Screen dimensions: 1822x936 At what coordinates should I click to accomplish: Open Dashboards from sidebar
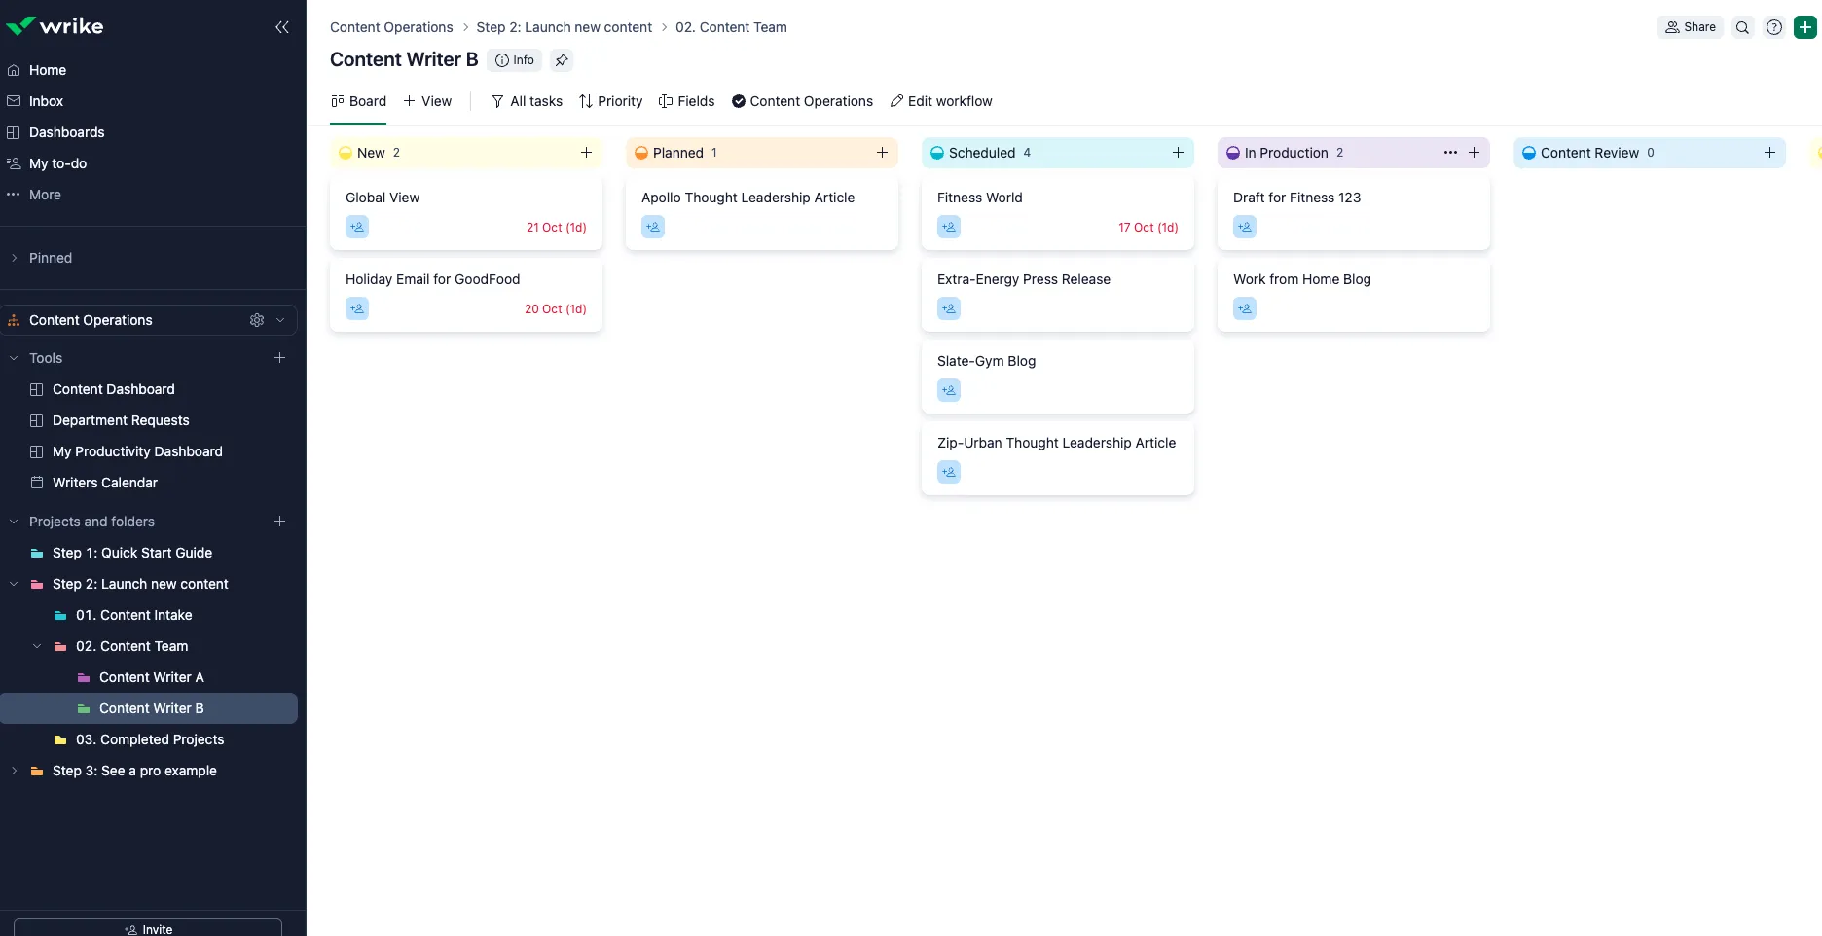[x=66, y=132]
